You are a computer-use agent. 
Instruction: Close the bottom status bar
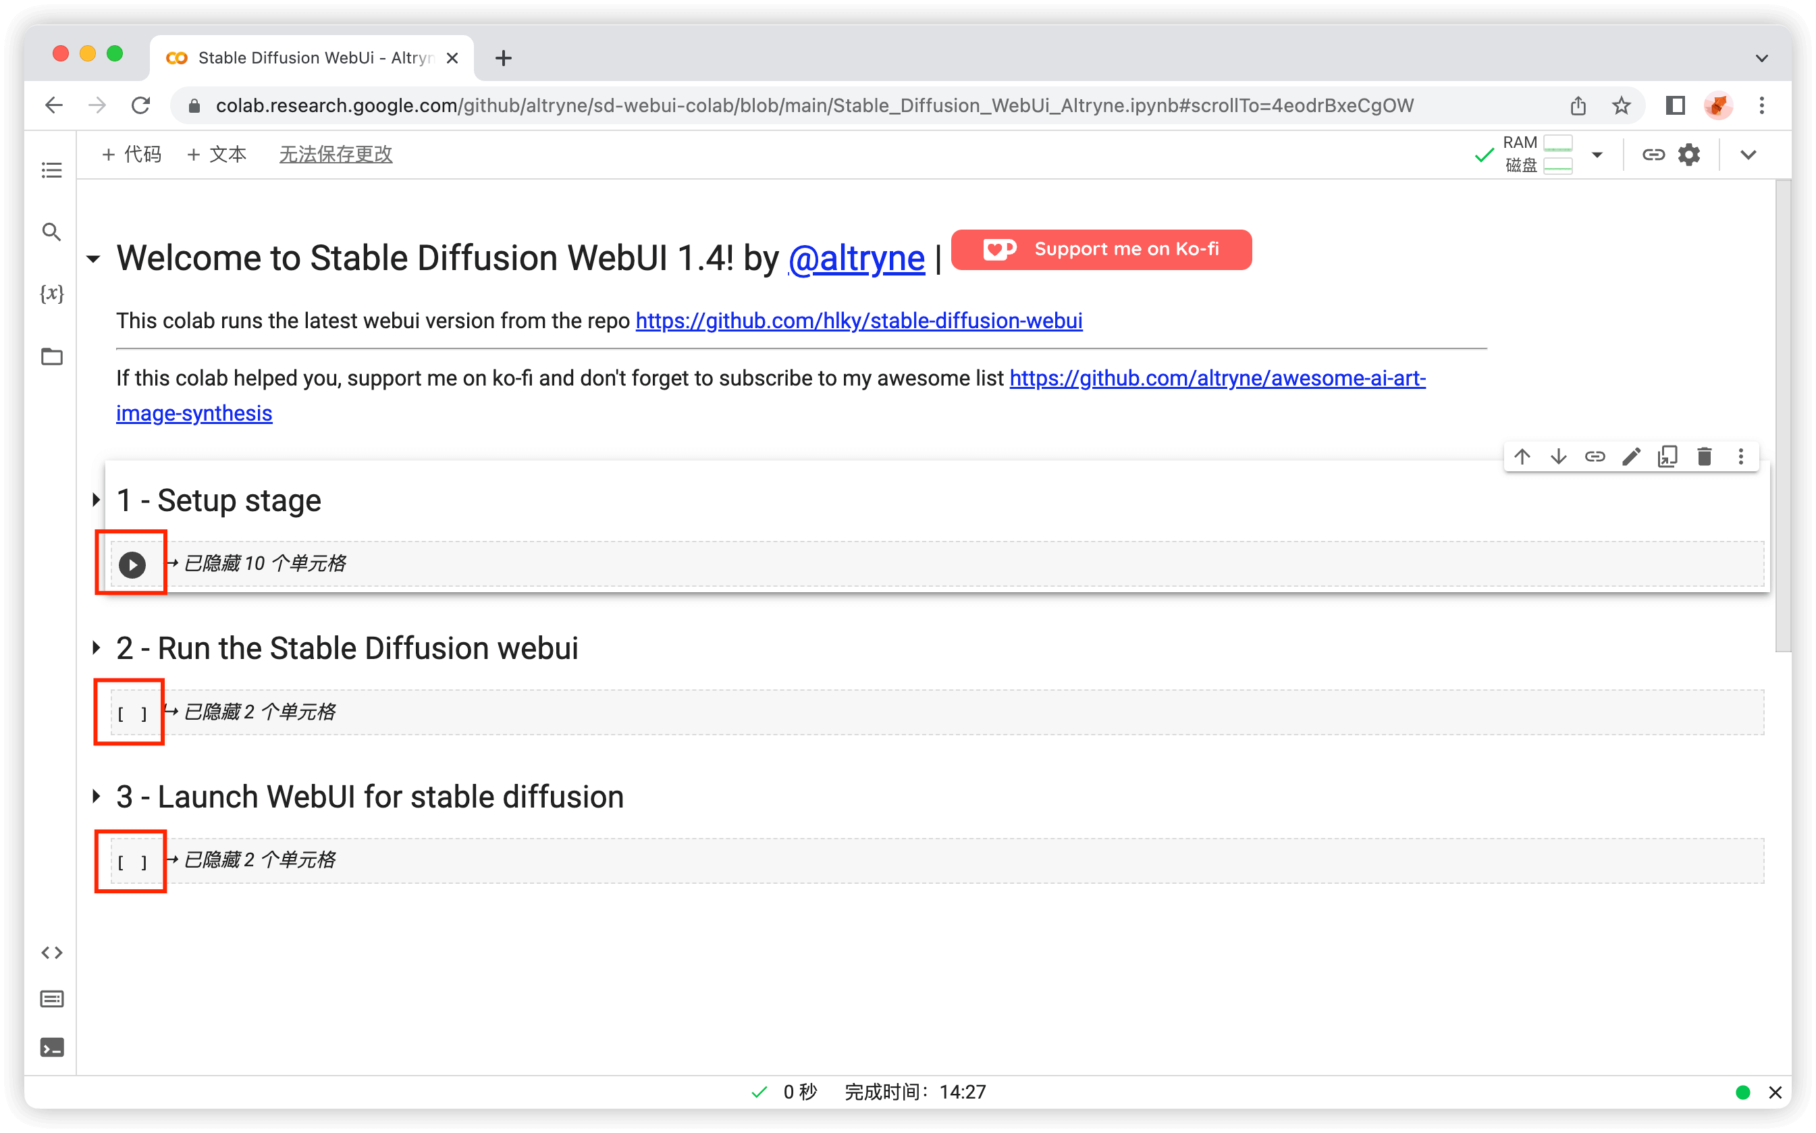point(1775,1092)
